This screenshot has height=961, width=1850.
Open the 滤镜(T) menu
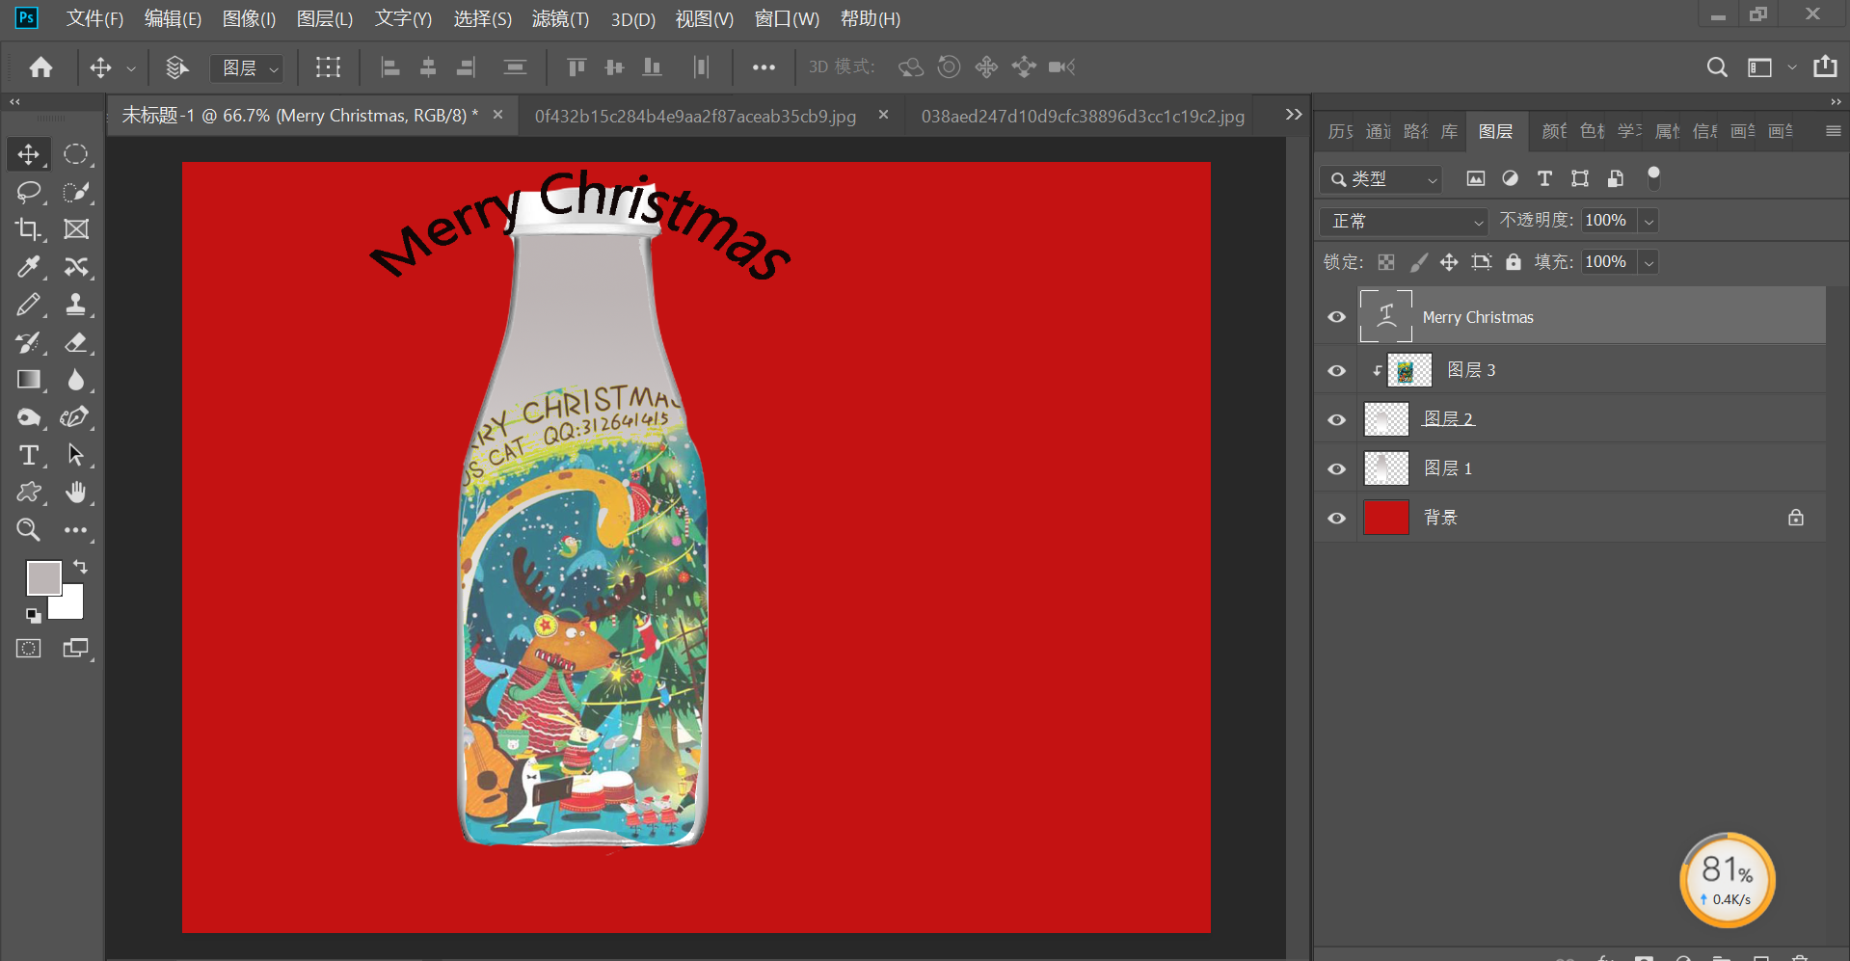(x=560, y=18)
